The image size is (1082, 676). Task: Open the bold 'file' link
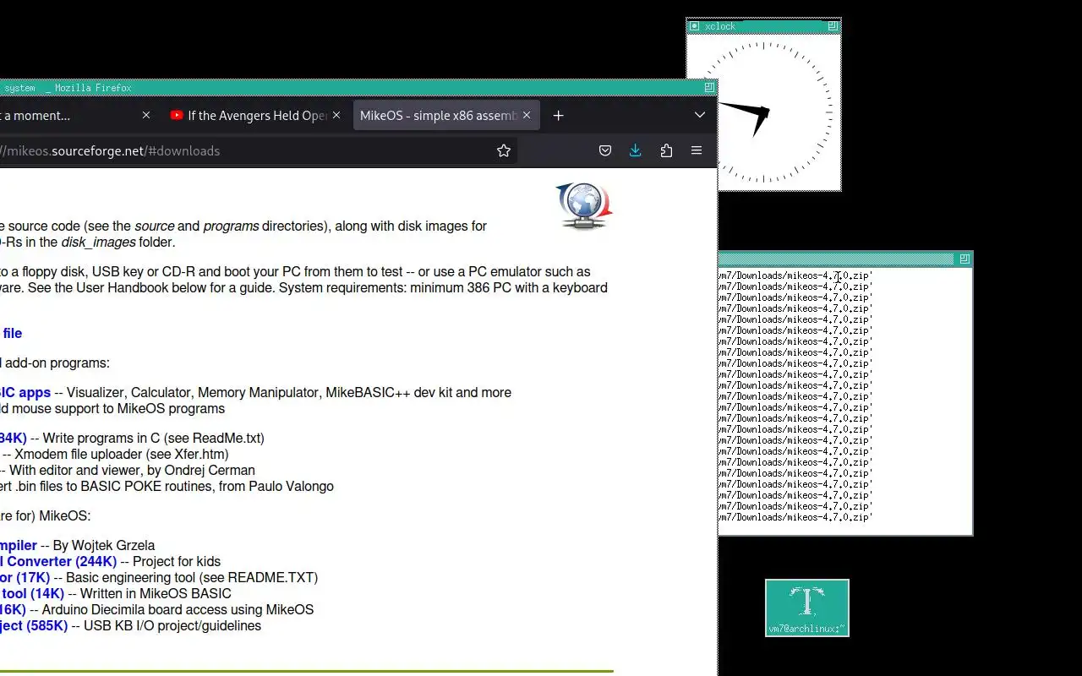click(12, 334)
